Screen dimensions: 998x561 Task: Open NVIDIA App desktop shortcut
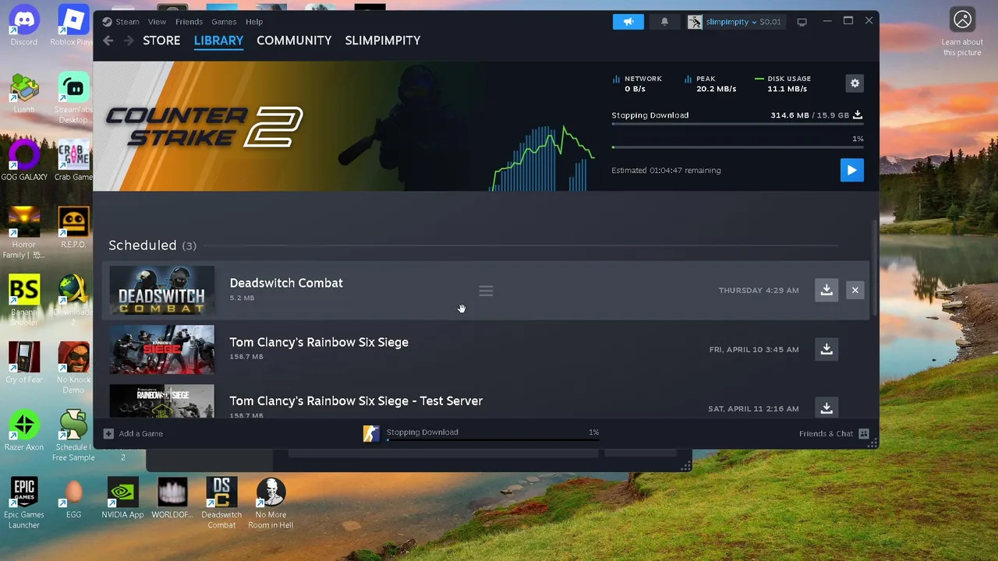(x=122, y=498)
